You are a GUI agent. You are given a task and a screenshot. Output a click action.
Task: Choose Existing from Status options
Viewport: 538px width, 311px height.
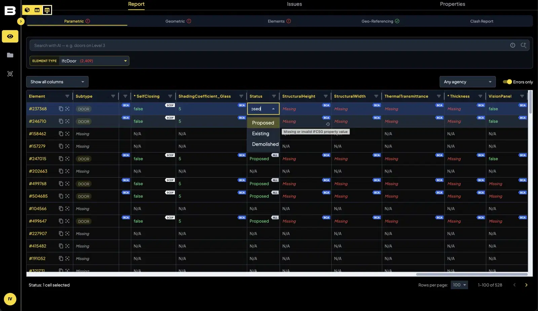pos(263,133)
